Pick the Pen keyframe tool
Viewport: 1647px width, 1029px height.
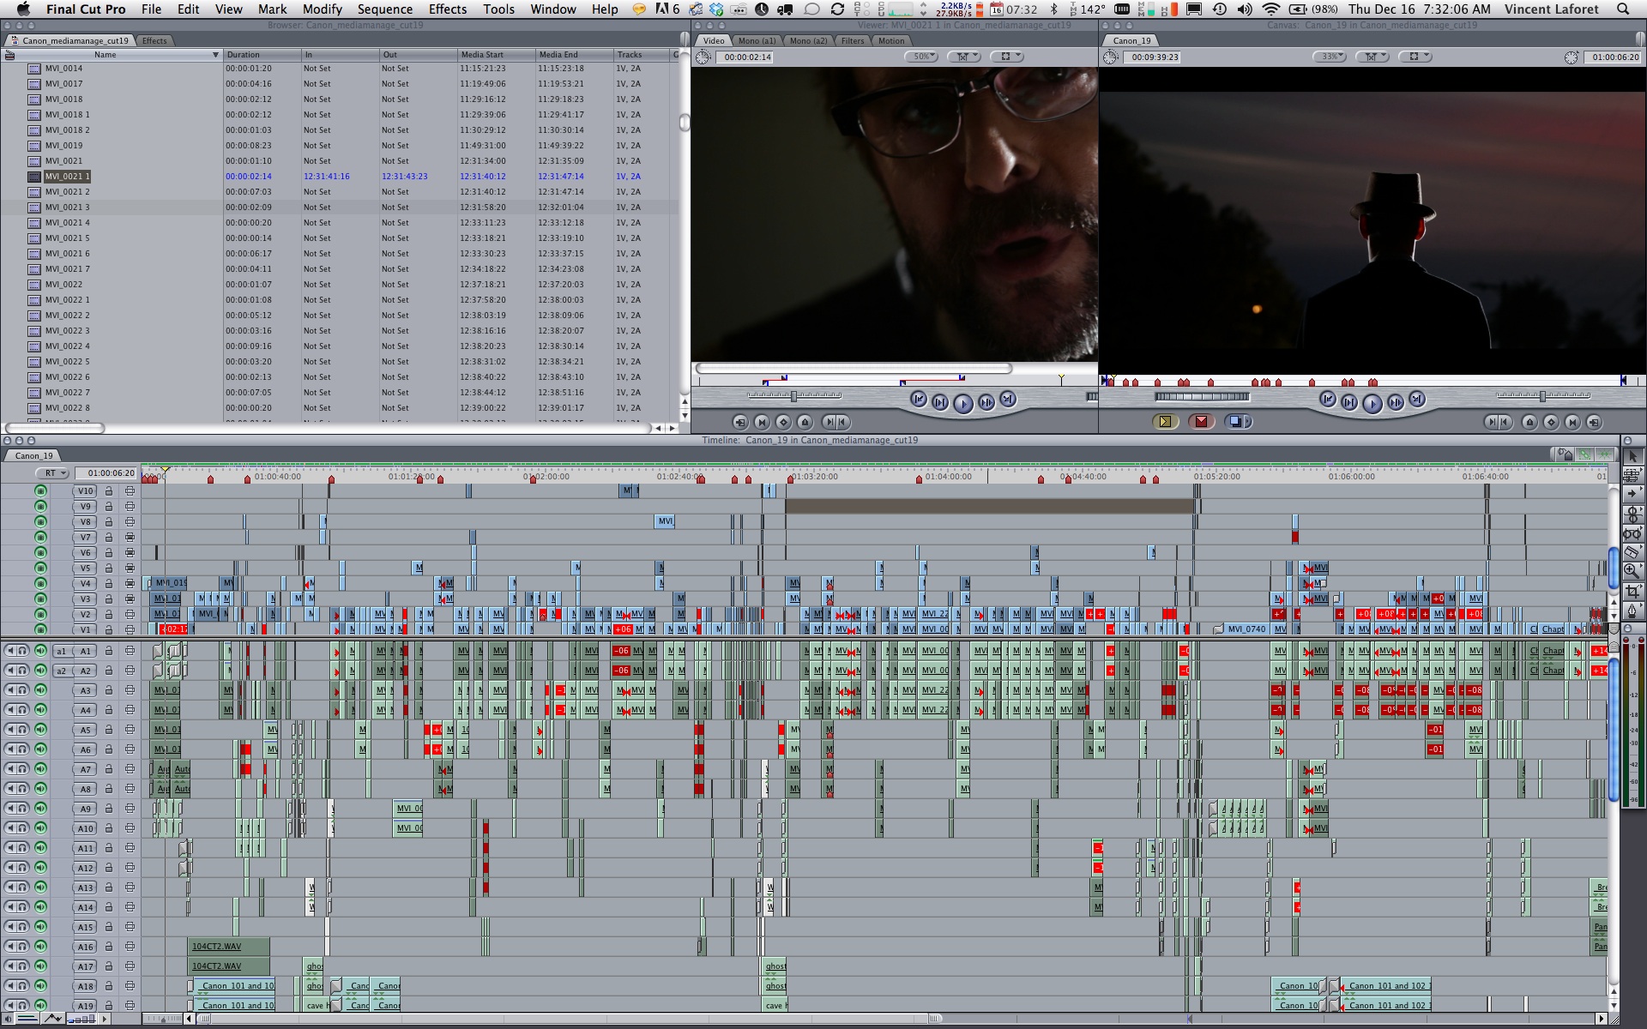point(1632,611)
